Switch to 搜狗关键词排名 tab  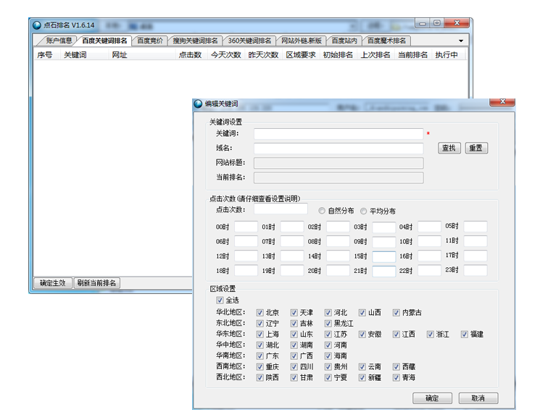(x=195, y=41)
